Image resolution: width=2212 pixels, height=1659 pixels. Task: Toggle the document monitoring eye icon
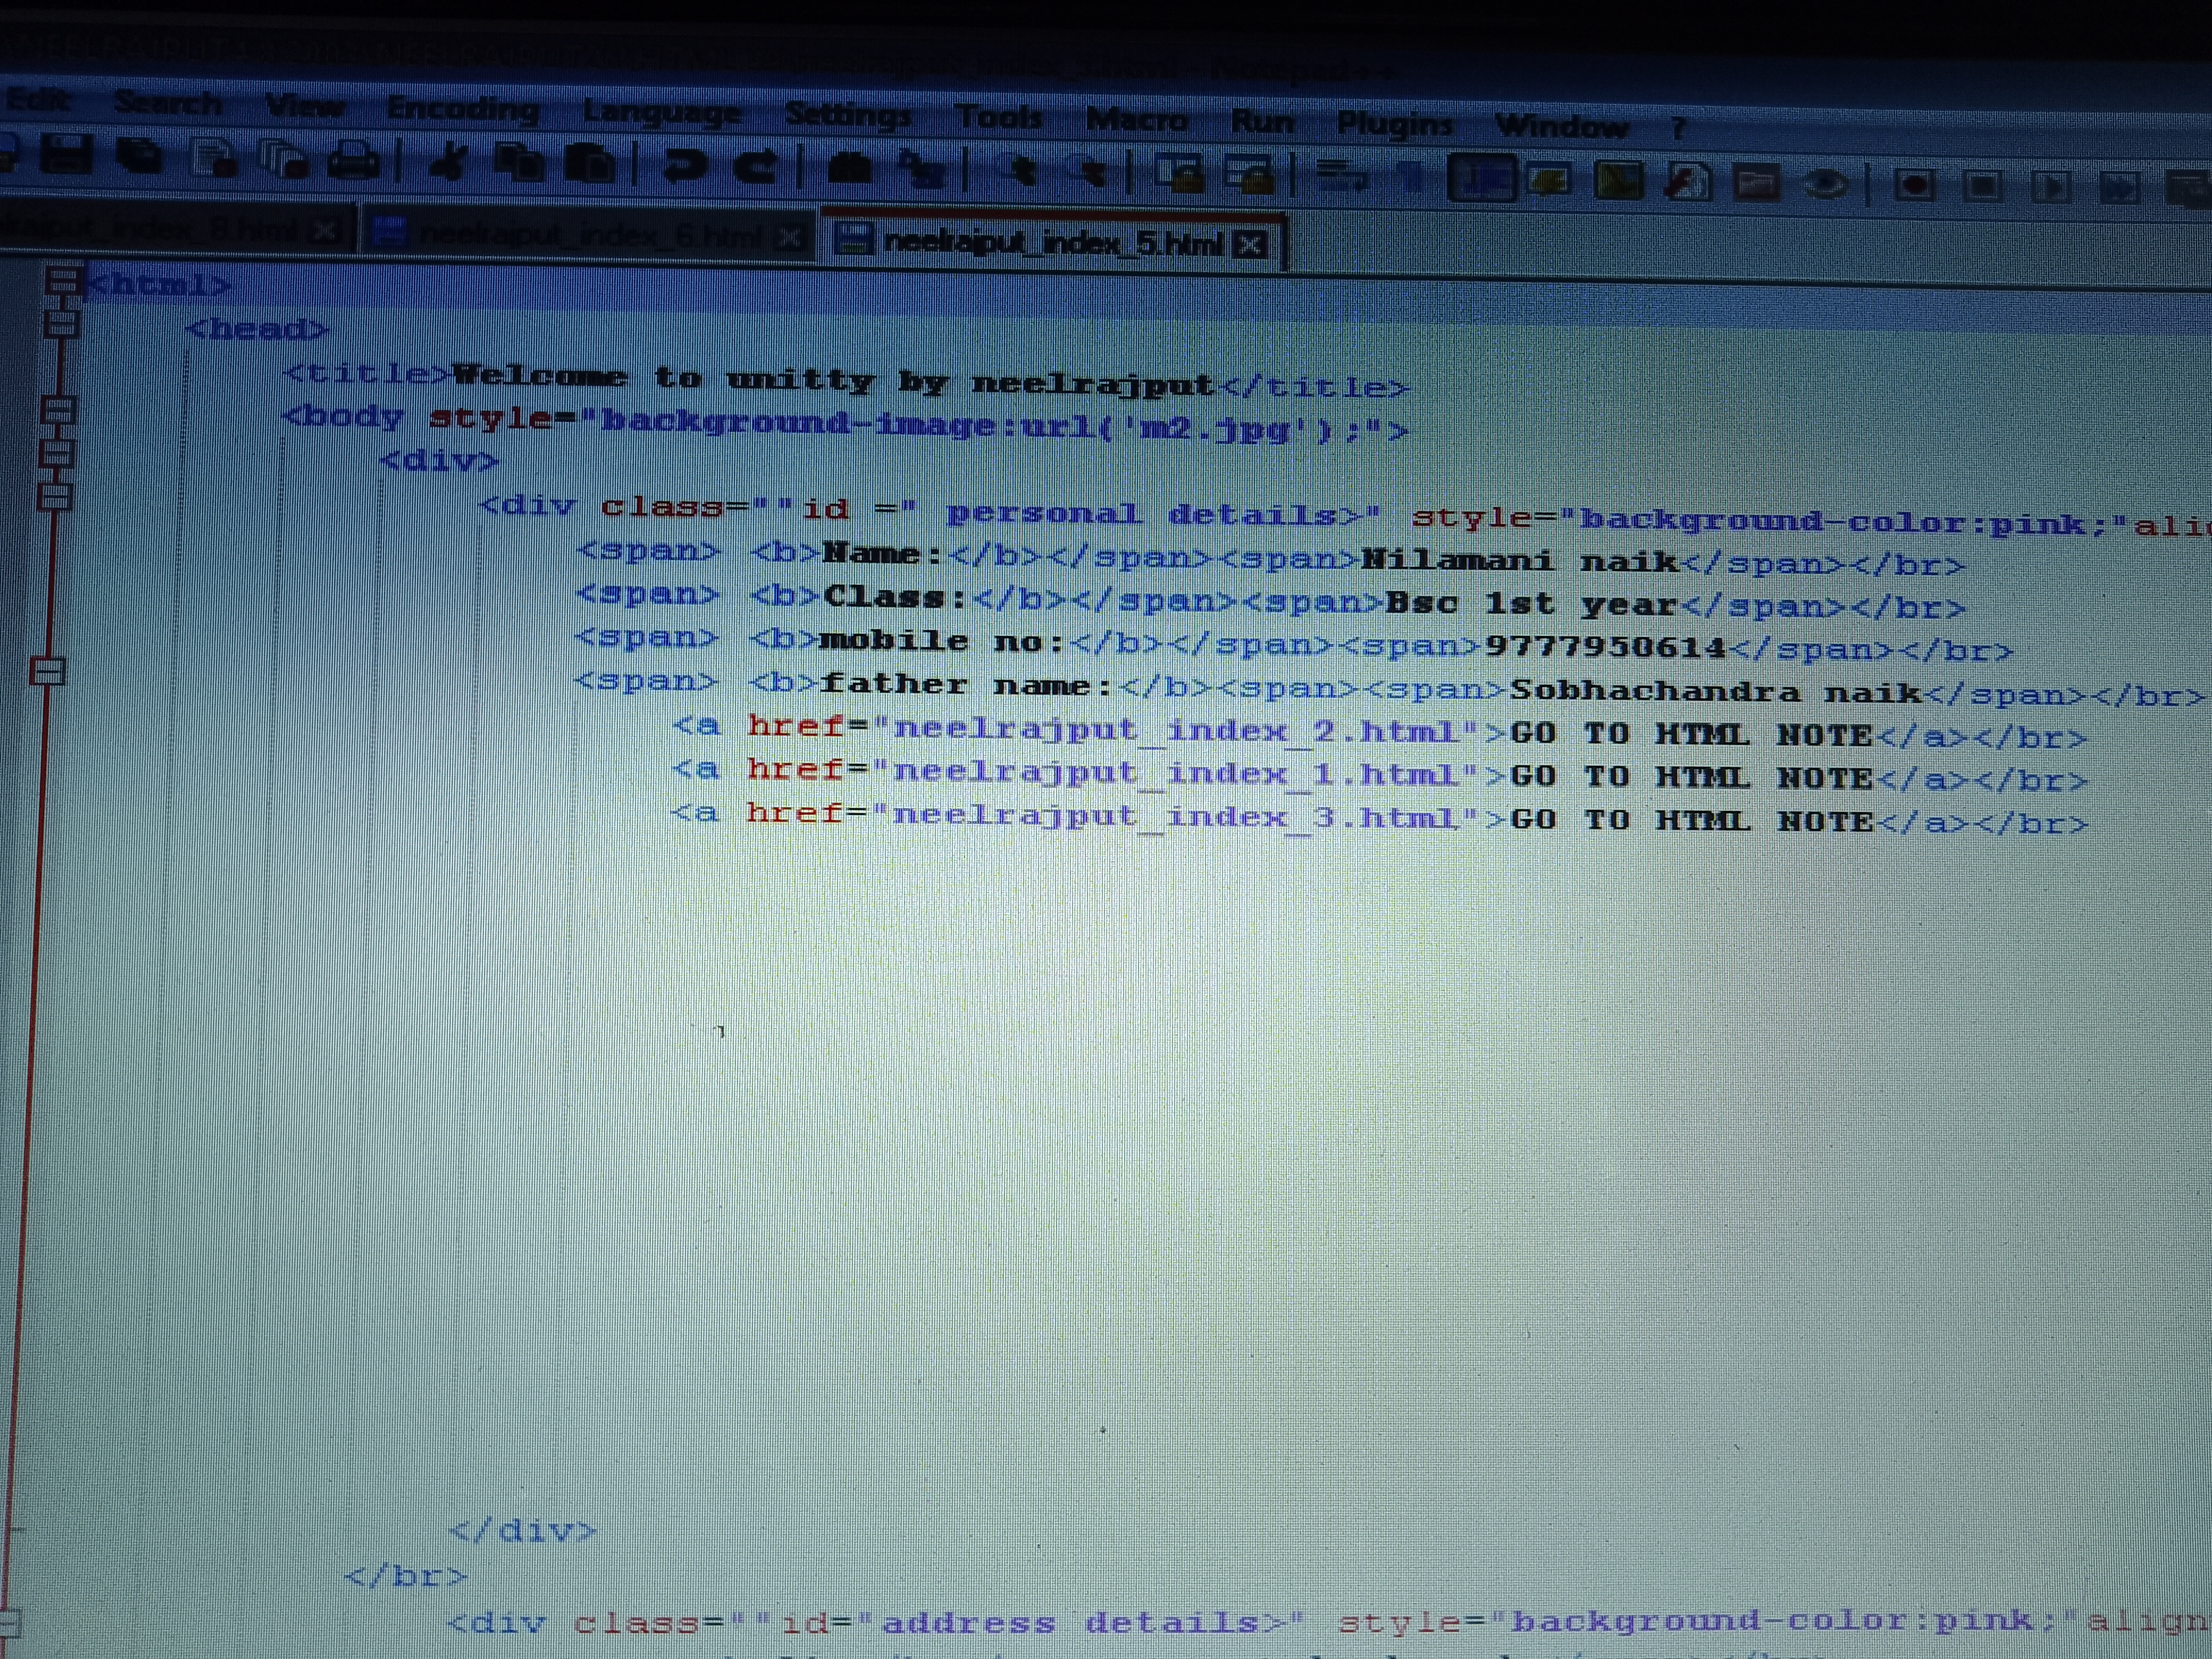[1826, 185]
